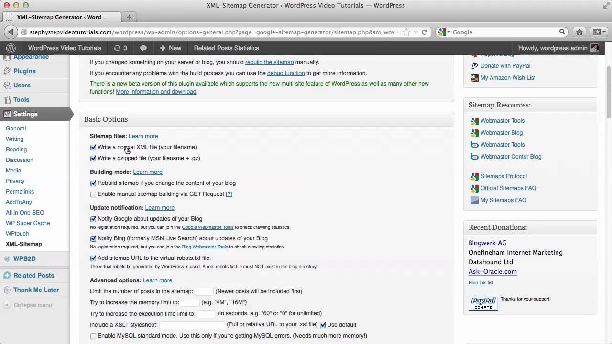Open the WP Super Cache settings
Screen dimensions: 612x344
tap(28, 223)
